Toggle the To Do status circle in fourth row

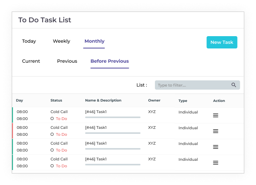(x=52, y=166)
